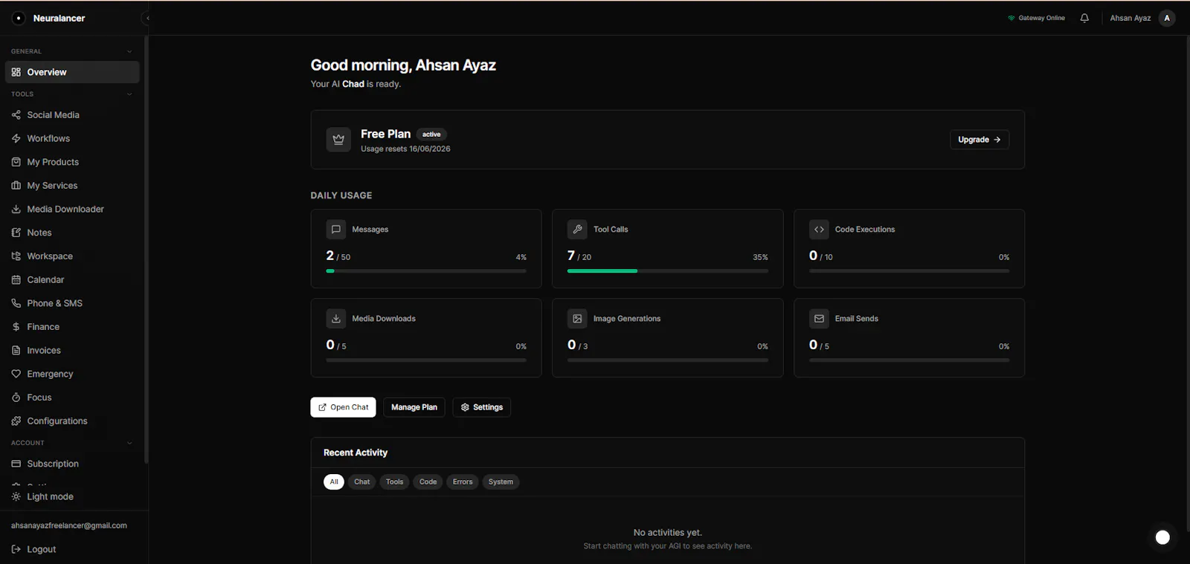Go to Workflows
Screen dimensions: 1190x564
point(72,138)
